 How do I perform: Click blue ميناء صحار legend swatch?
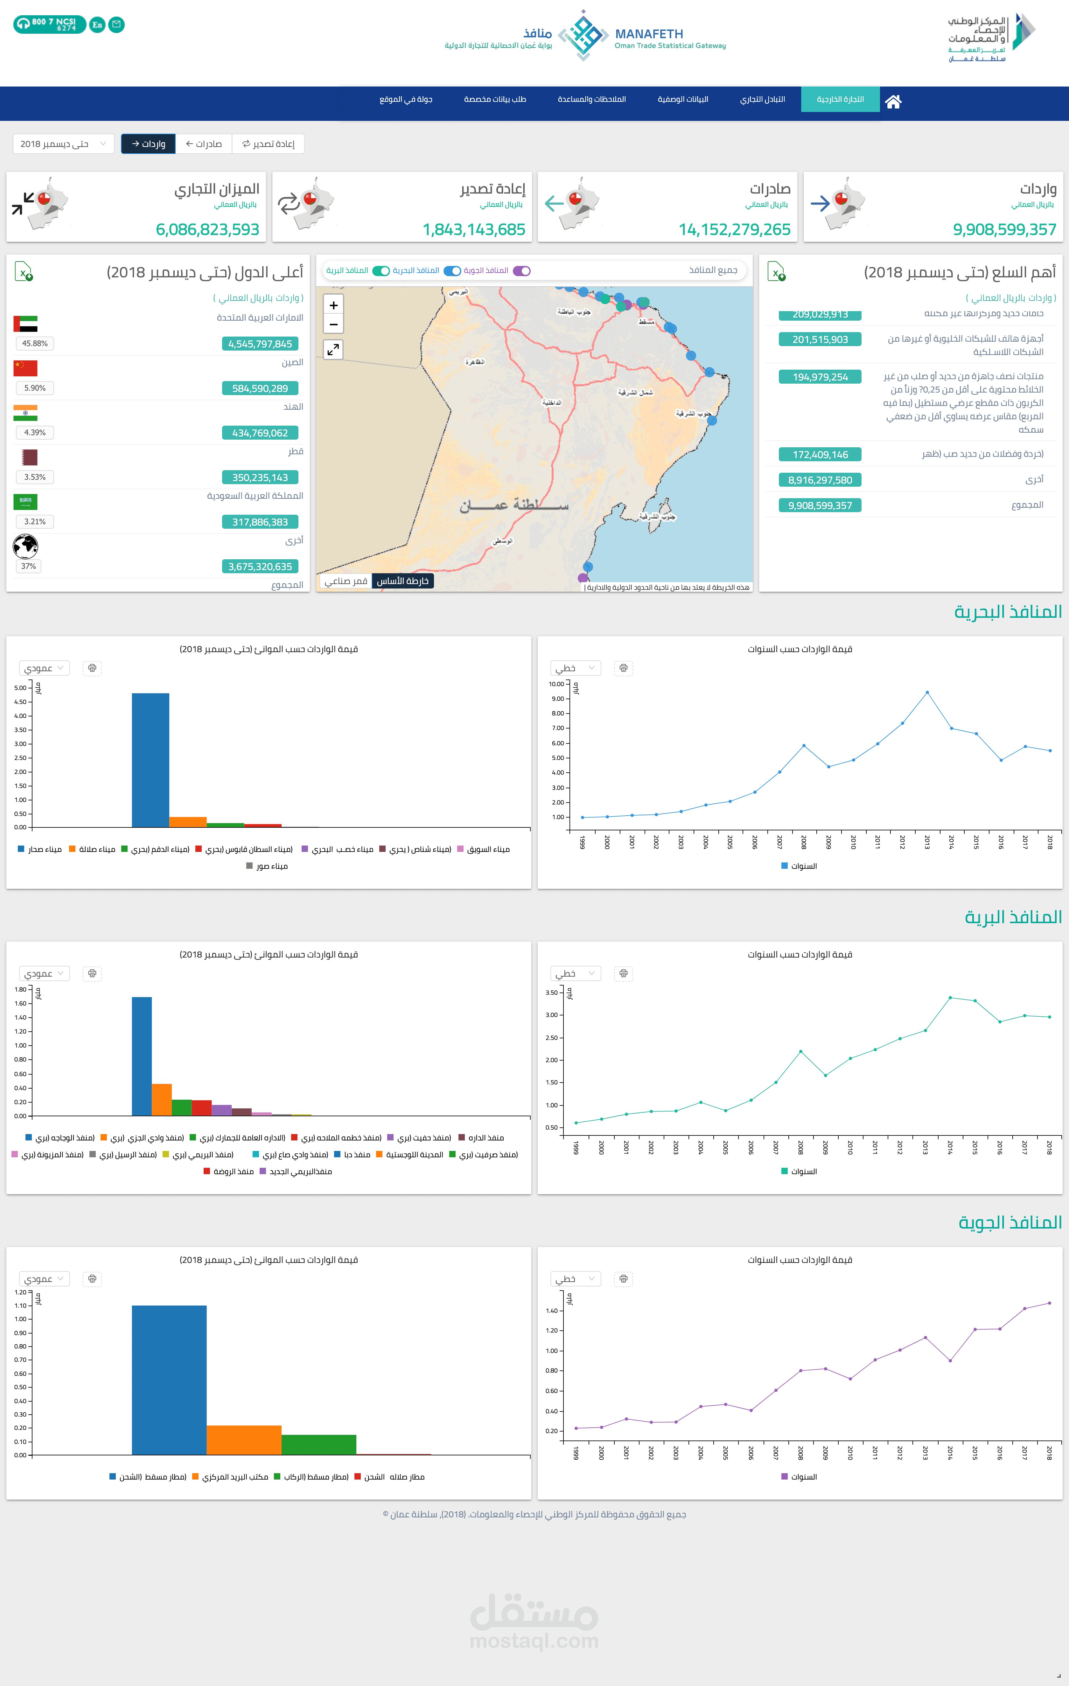coord(21,849)
